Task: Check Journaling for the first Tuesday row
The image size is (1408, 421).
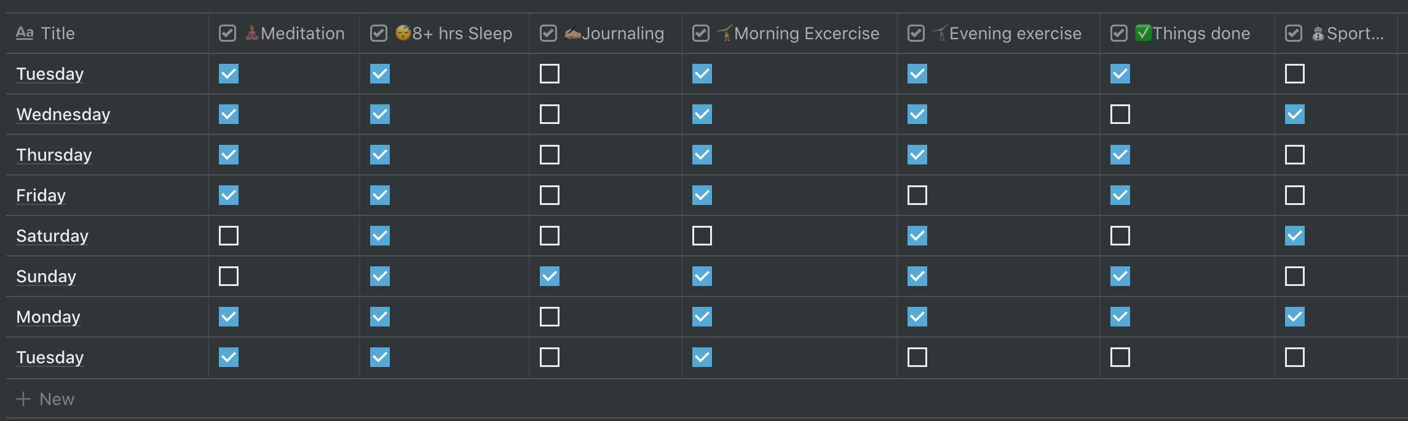Action: coord(550,74)
